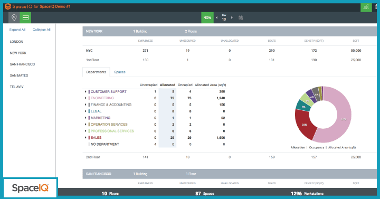Click Collapse All link

42,30
